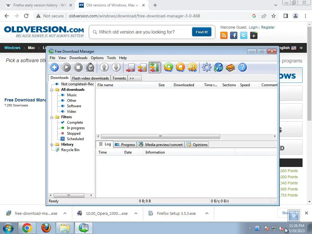Open the Tools menu
The height and width of the screenshot is (234, 312).
click(x=111, y=58)
